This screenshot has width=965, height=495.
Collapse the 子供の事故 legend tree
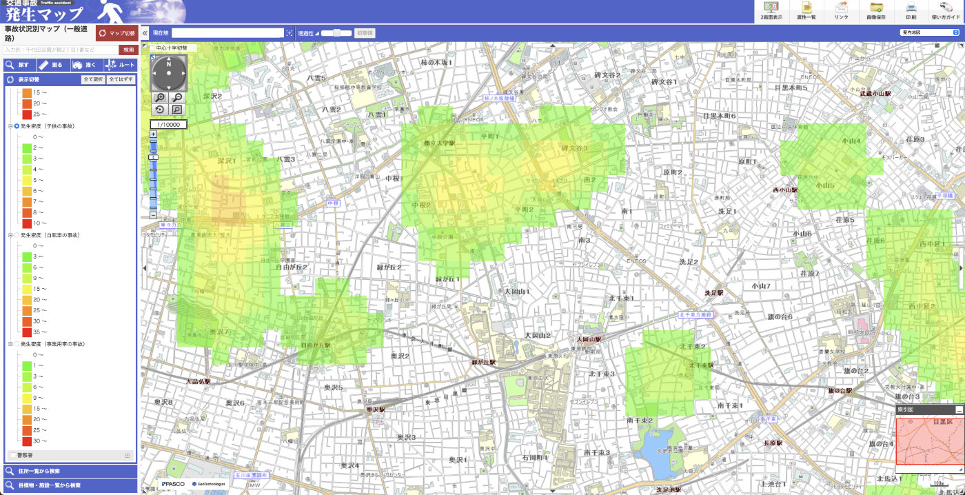tap(10, 126)
